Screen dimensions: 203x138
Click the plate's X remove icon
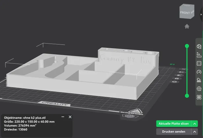[184, 69]
